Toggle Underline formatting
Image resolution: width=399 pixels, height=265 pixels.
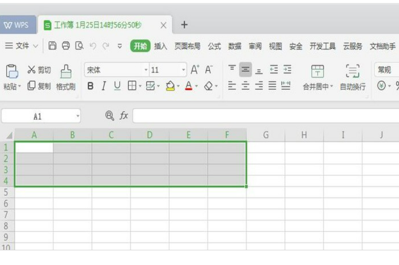[117, 86]
